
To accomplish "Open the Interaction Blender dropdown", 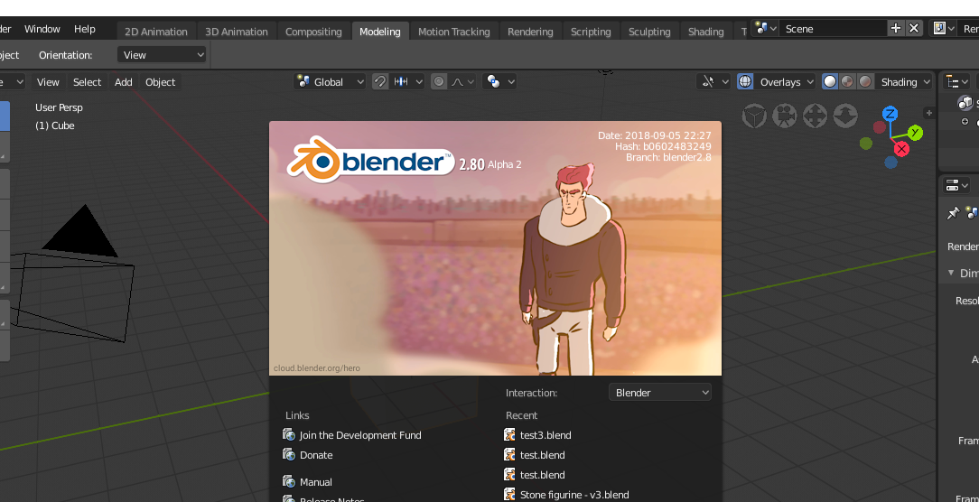I will [x=660, y=393].
